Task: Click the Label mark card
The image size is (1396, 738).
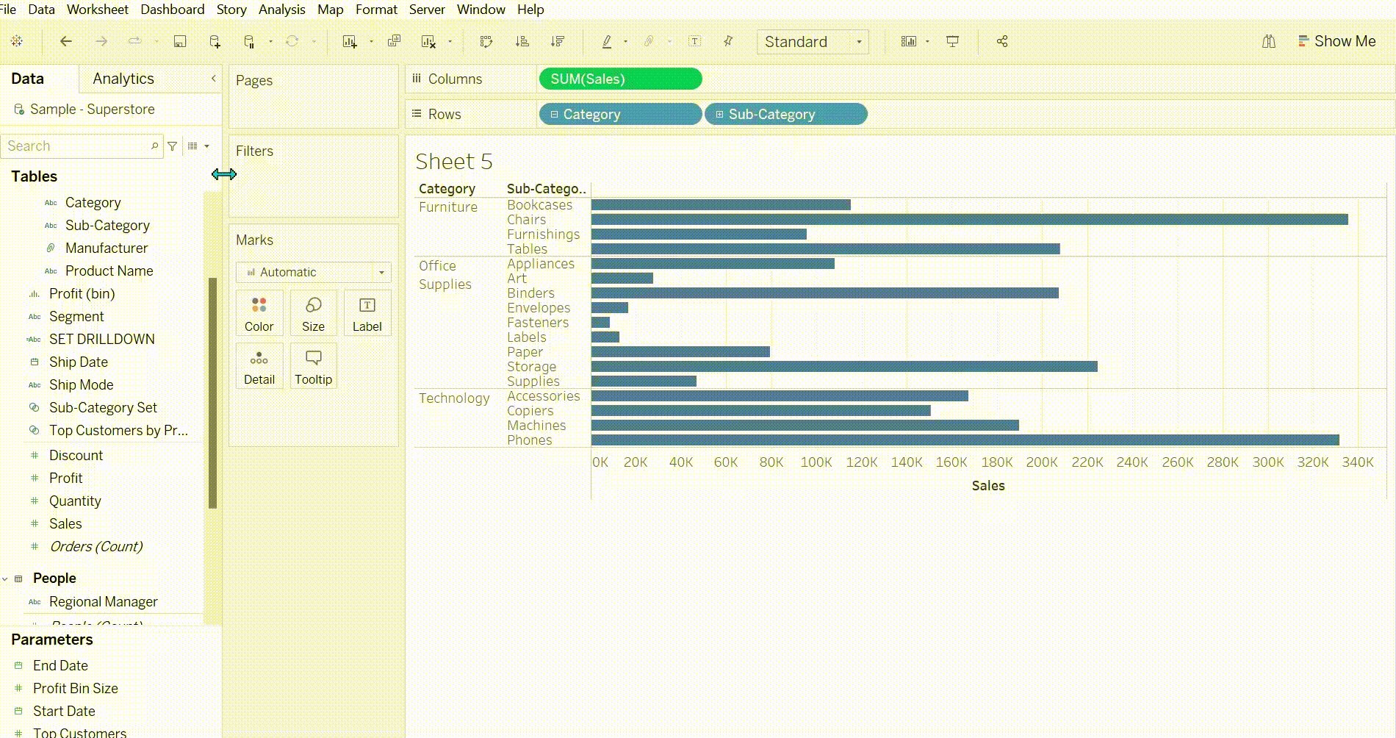Action: (367, 314)
